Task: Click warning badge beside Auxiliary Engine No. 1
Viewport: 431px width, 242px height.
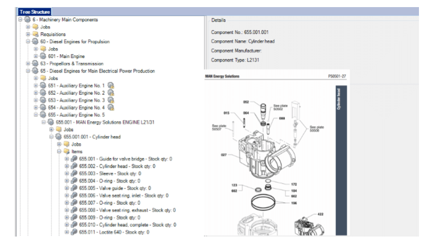Action: (x=111, y=86)
